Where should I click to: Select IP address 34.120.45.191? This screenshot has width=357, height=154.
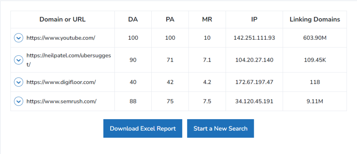coord(254,101)
